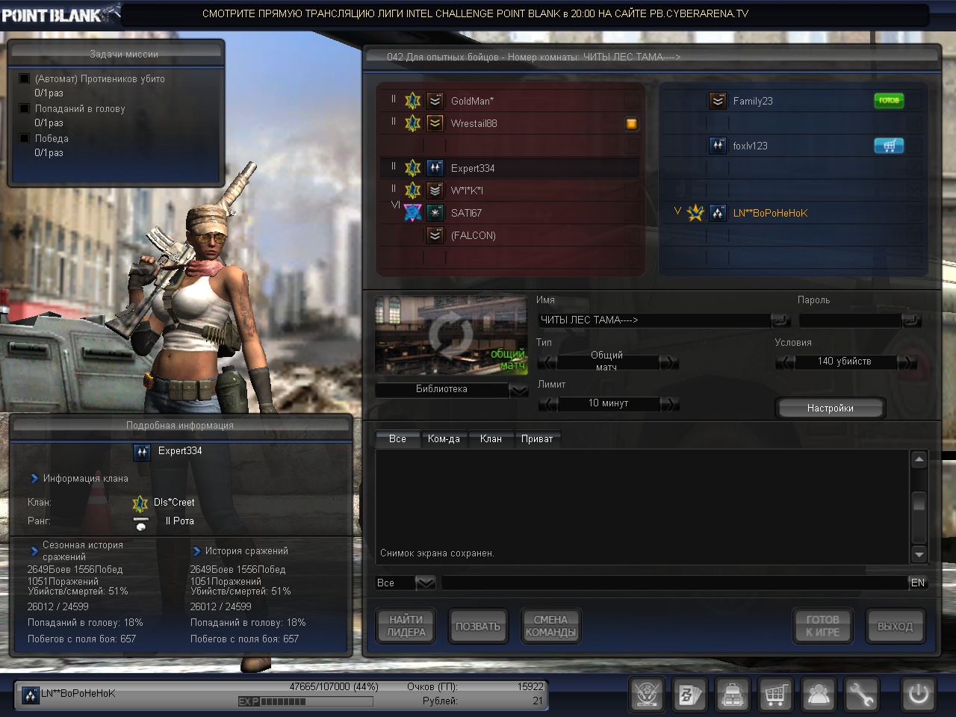
Task: Open the inventory backpack icon
Action: coord(733,695)
